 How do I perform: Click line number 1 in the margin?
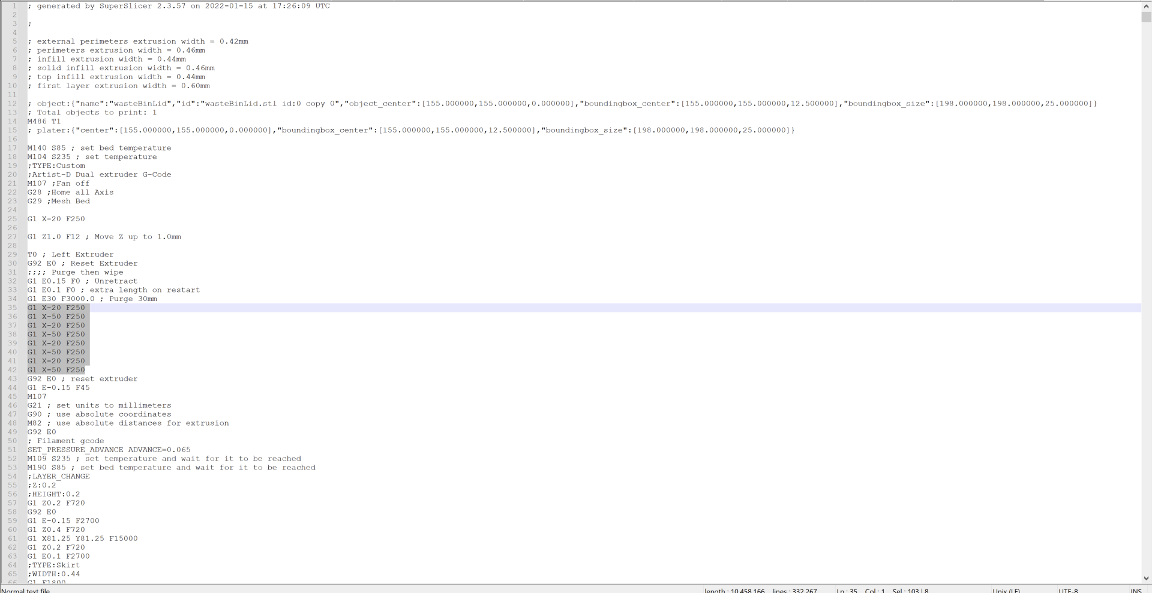[15, 6]
